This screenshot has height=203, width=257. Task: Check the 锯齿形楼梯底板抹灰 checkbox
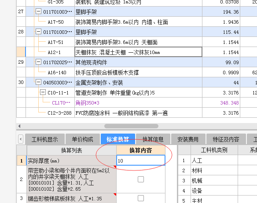pos(141,198)
